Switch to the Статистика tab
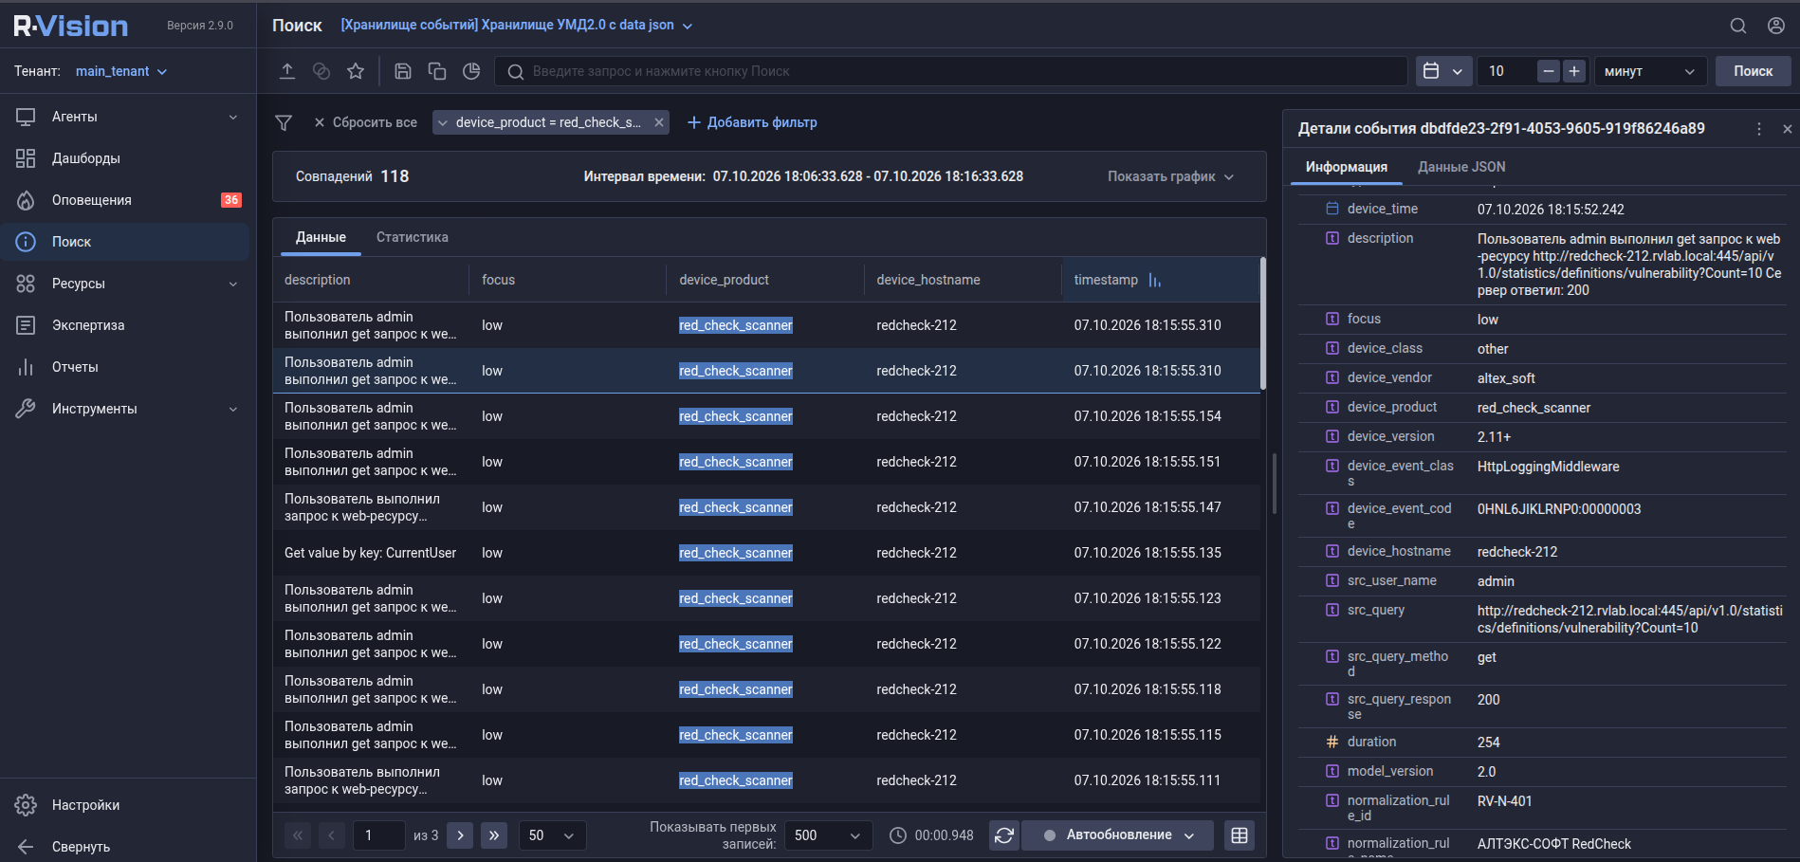The height and width of the screenshot is (862, 1800). tap(413, 237)
